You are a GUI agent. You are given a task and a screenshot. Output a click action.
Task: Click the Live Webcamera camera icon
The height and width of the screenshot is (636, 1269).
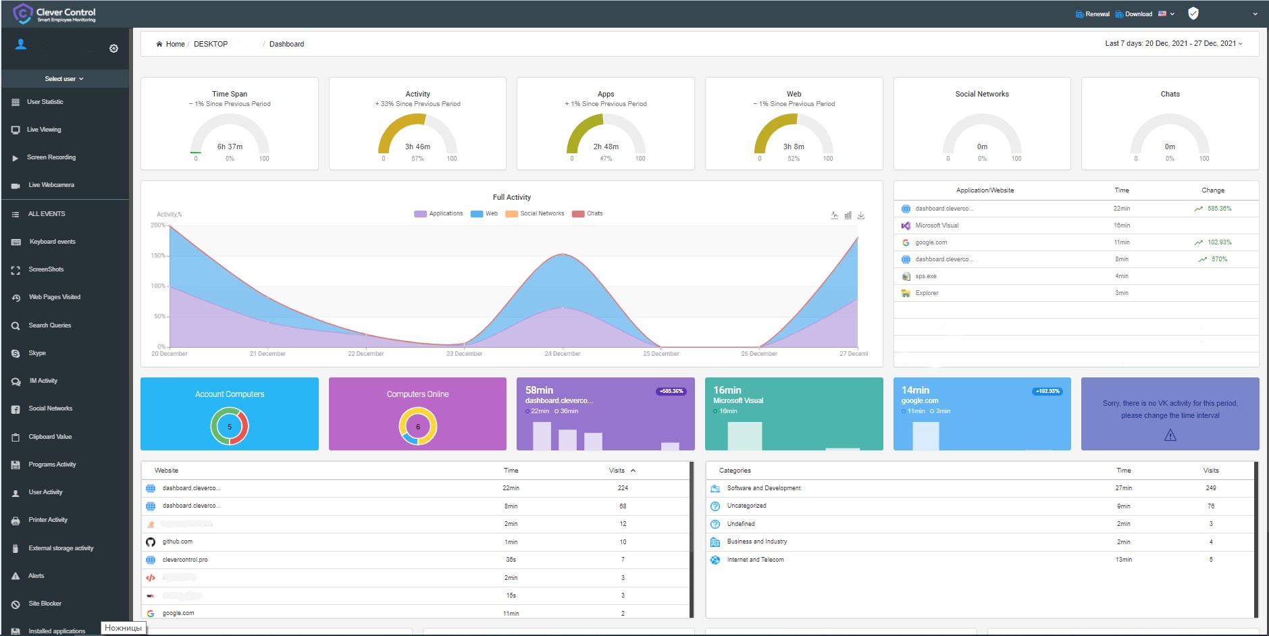click(x=16, y=186)
